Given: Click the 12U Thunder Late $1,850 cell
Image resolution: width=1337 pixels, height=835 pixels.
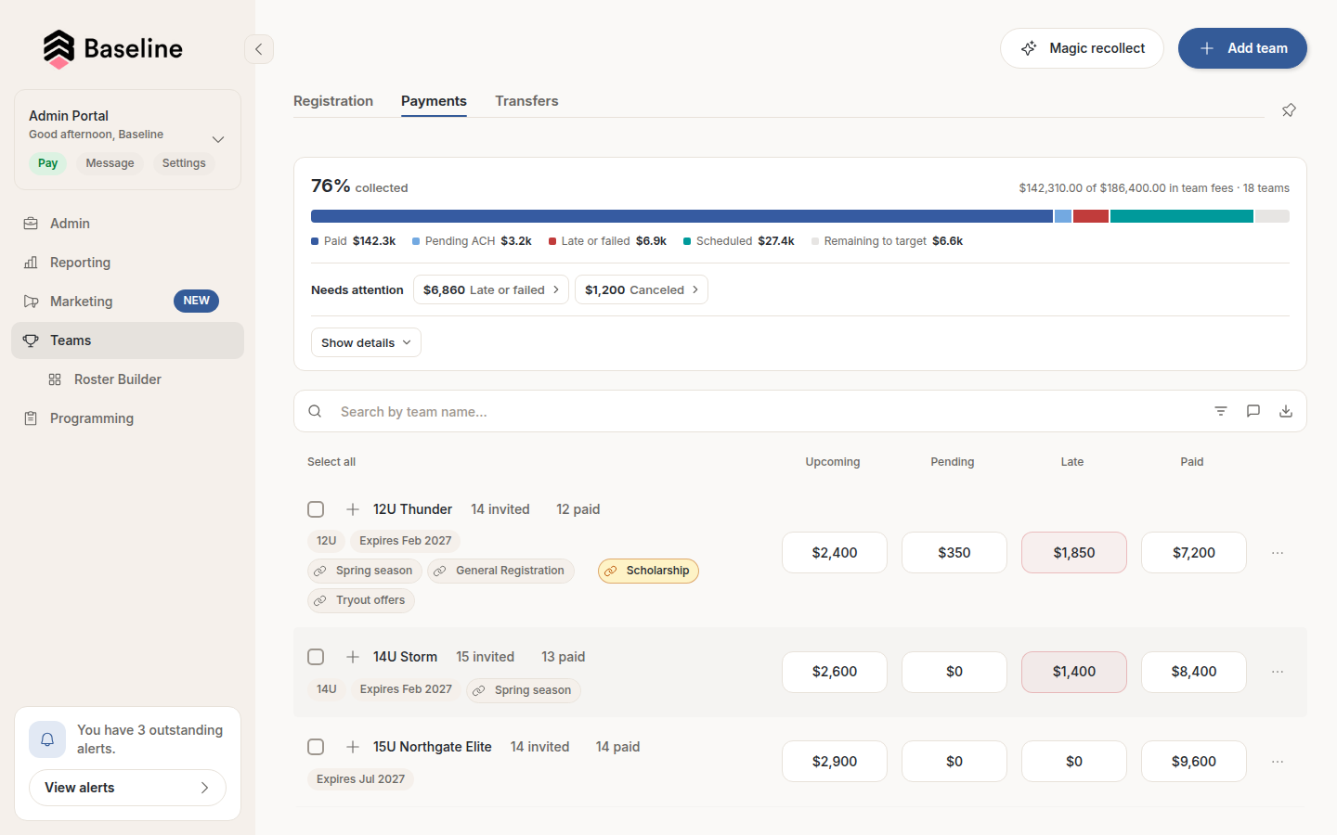Looking at the screenshot, I should pyautogui.click(x=1074, y=553).
